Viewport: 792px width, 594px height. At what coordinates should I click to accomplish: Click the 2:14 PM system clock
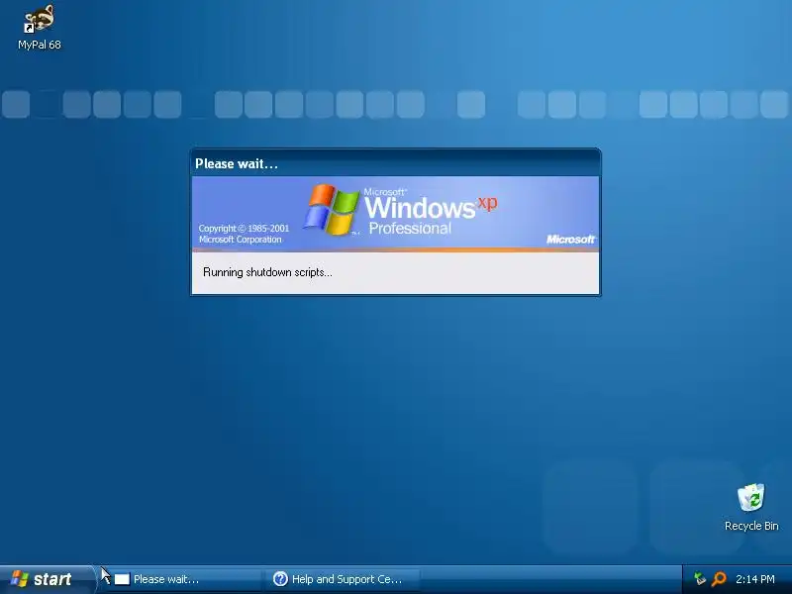(x=755, y=579)
